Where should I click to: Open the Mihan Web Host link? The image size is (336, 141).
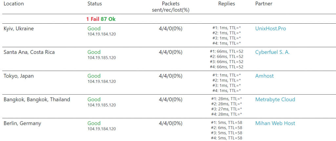point(275,123)
